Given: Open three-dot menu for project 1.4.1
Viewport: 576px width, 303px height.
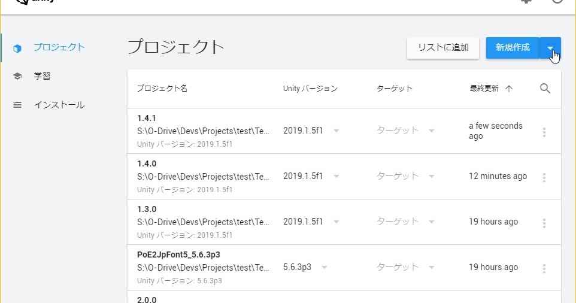Looking at the screenshot, I should click(544, 132).
